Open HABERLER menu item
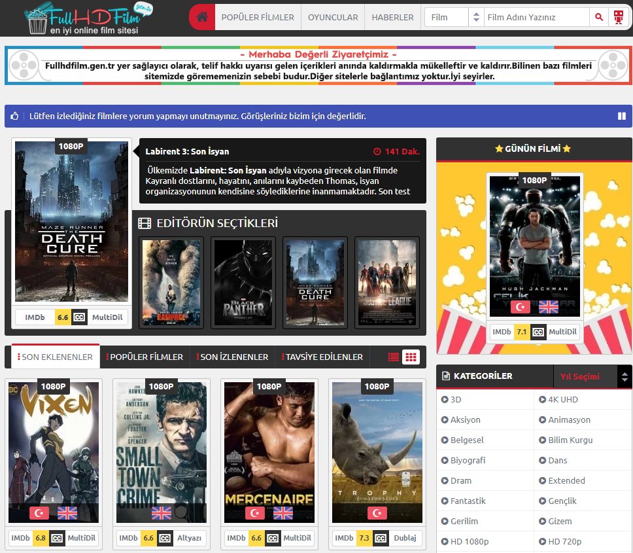The image size is (633, 553). coord(392,18)
